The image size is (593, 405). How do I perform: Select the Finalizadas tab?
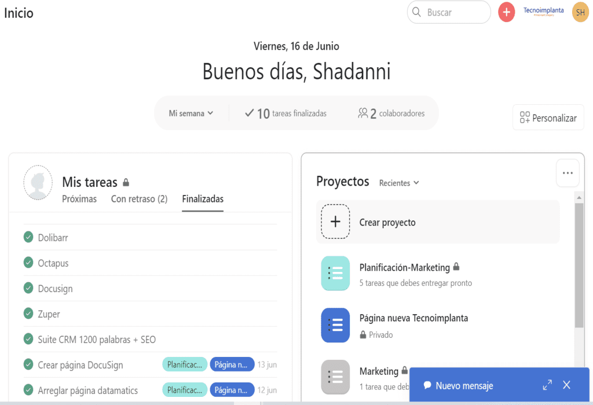tap(203, 198)
